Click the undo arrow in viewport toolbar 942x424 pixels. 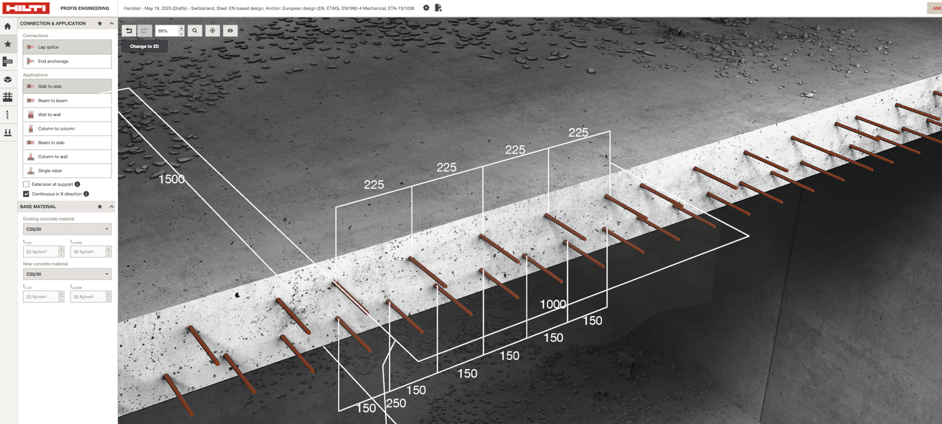tap(129, 31)
